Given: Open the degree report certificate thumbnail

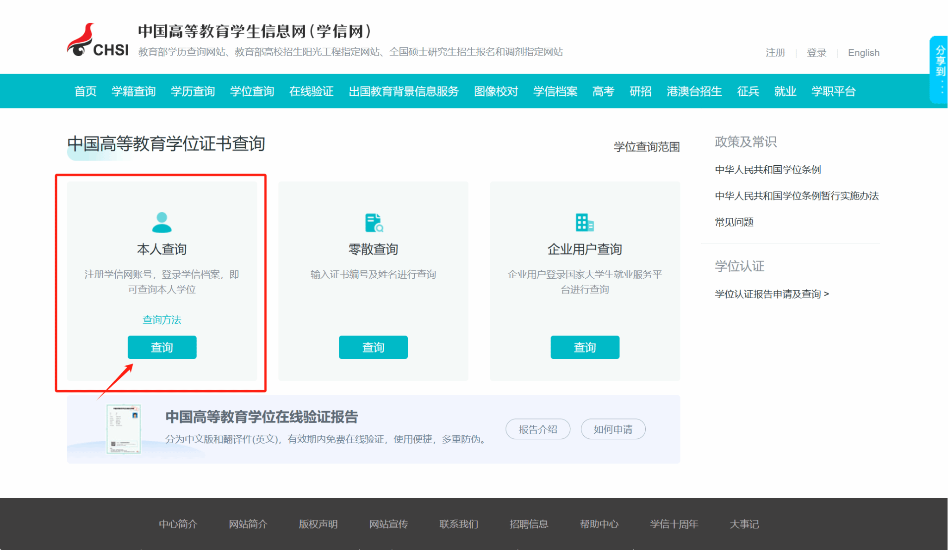Looking at the screenshot, I should pyautogui.click(x=123, y=429).
